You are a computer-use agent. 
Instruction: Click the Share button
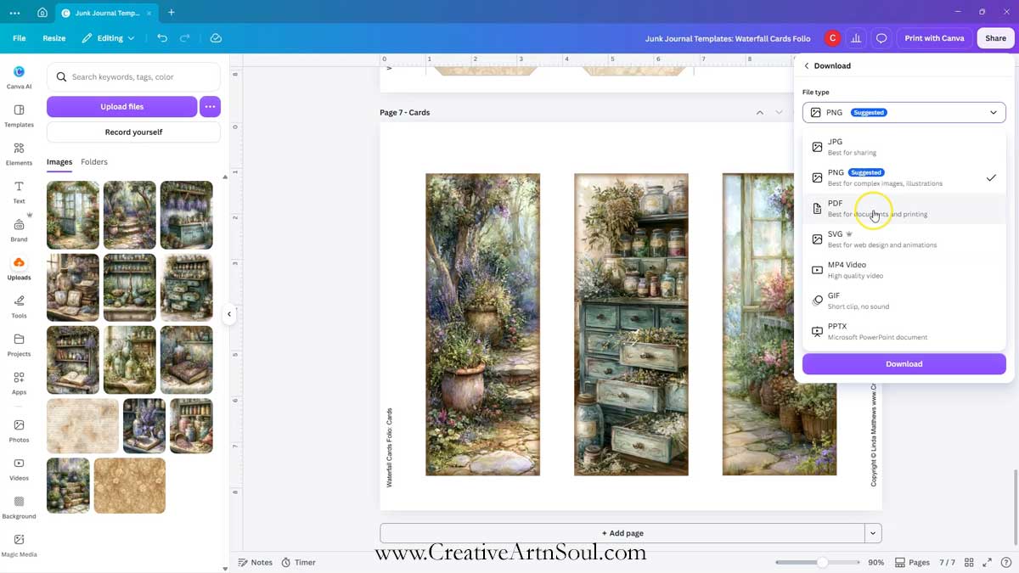tap(995, 38)
